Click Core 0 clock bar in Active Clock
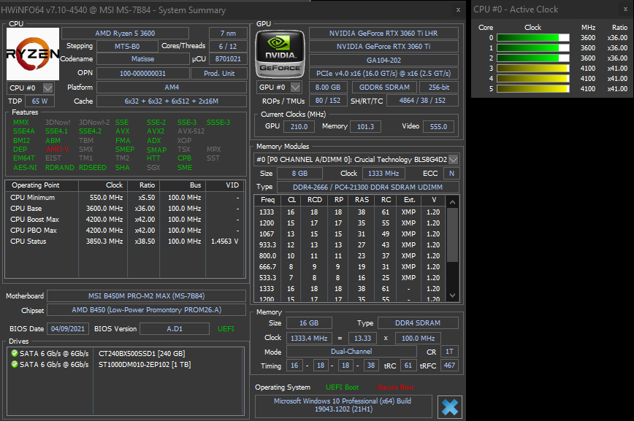Image resolution: width=634 pixels, height=421 pixels. pos(533,37)
